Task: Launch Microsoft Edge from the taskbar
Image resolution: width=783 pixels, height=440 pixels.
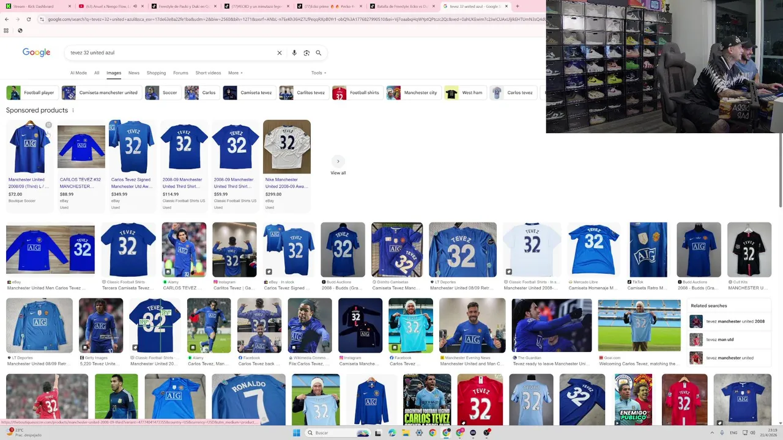Action: 392,433
